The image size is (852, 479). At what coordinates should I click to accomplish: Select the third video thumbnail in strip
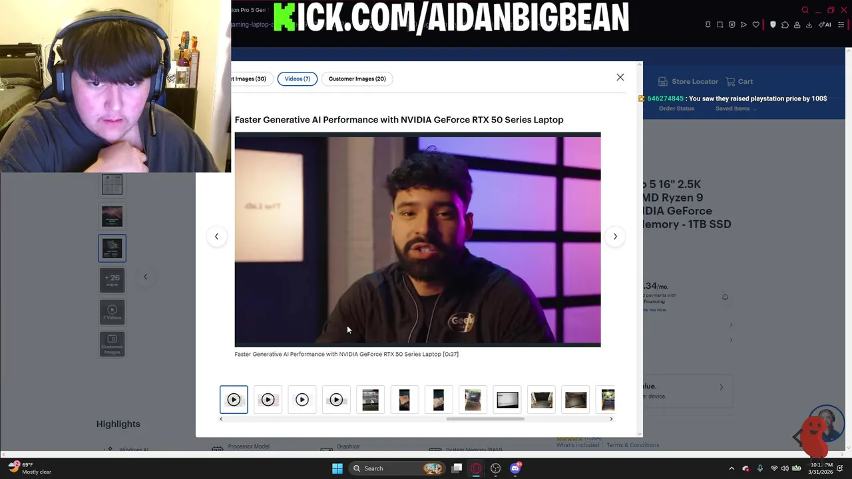[x=302, y=400]
